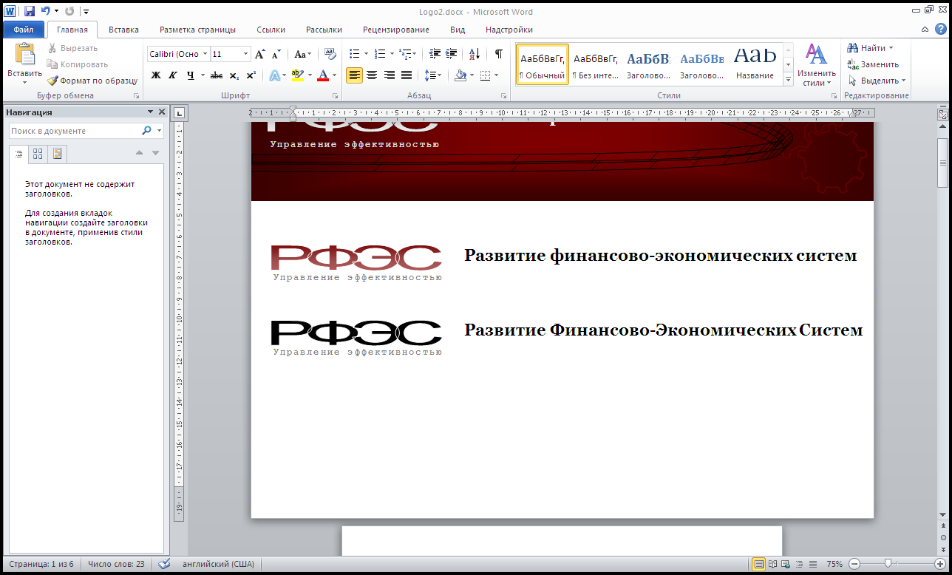
Task: Click the Superscript icon
Action: click(x=251, y=75)
